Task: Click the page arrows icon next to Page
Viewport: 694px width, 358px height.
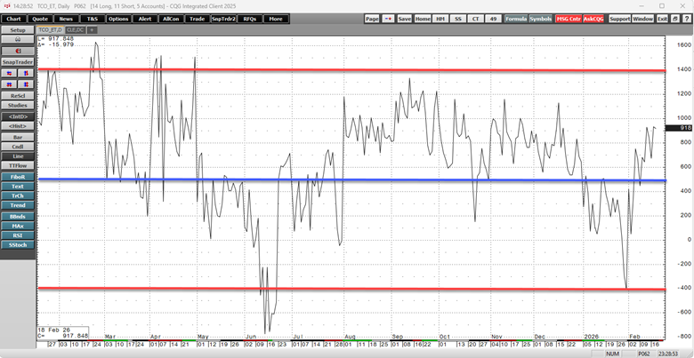Action: [387, 19]
